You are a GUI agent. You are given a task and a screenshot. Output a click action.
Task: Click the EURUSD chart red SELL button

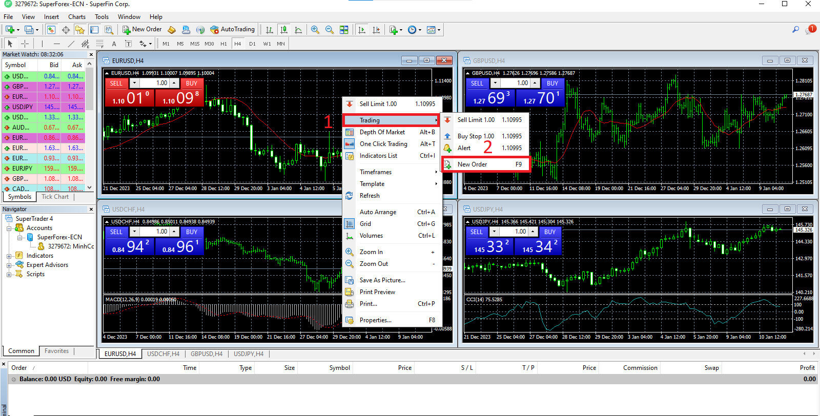[116, 84]
